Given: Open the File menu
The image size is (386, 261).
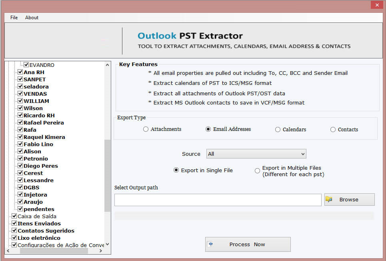Looking at the screenshot, I should click(x=14, y=18).
